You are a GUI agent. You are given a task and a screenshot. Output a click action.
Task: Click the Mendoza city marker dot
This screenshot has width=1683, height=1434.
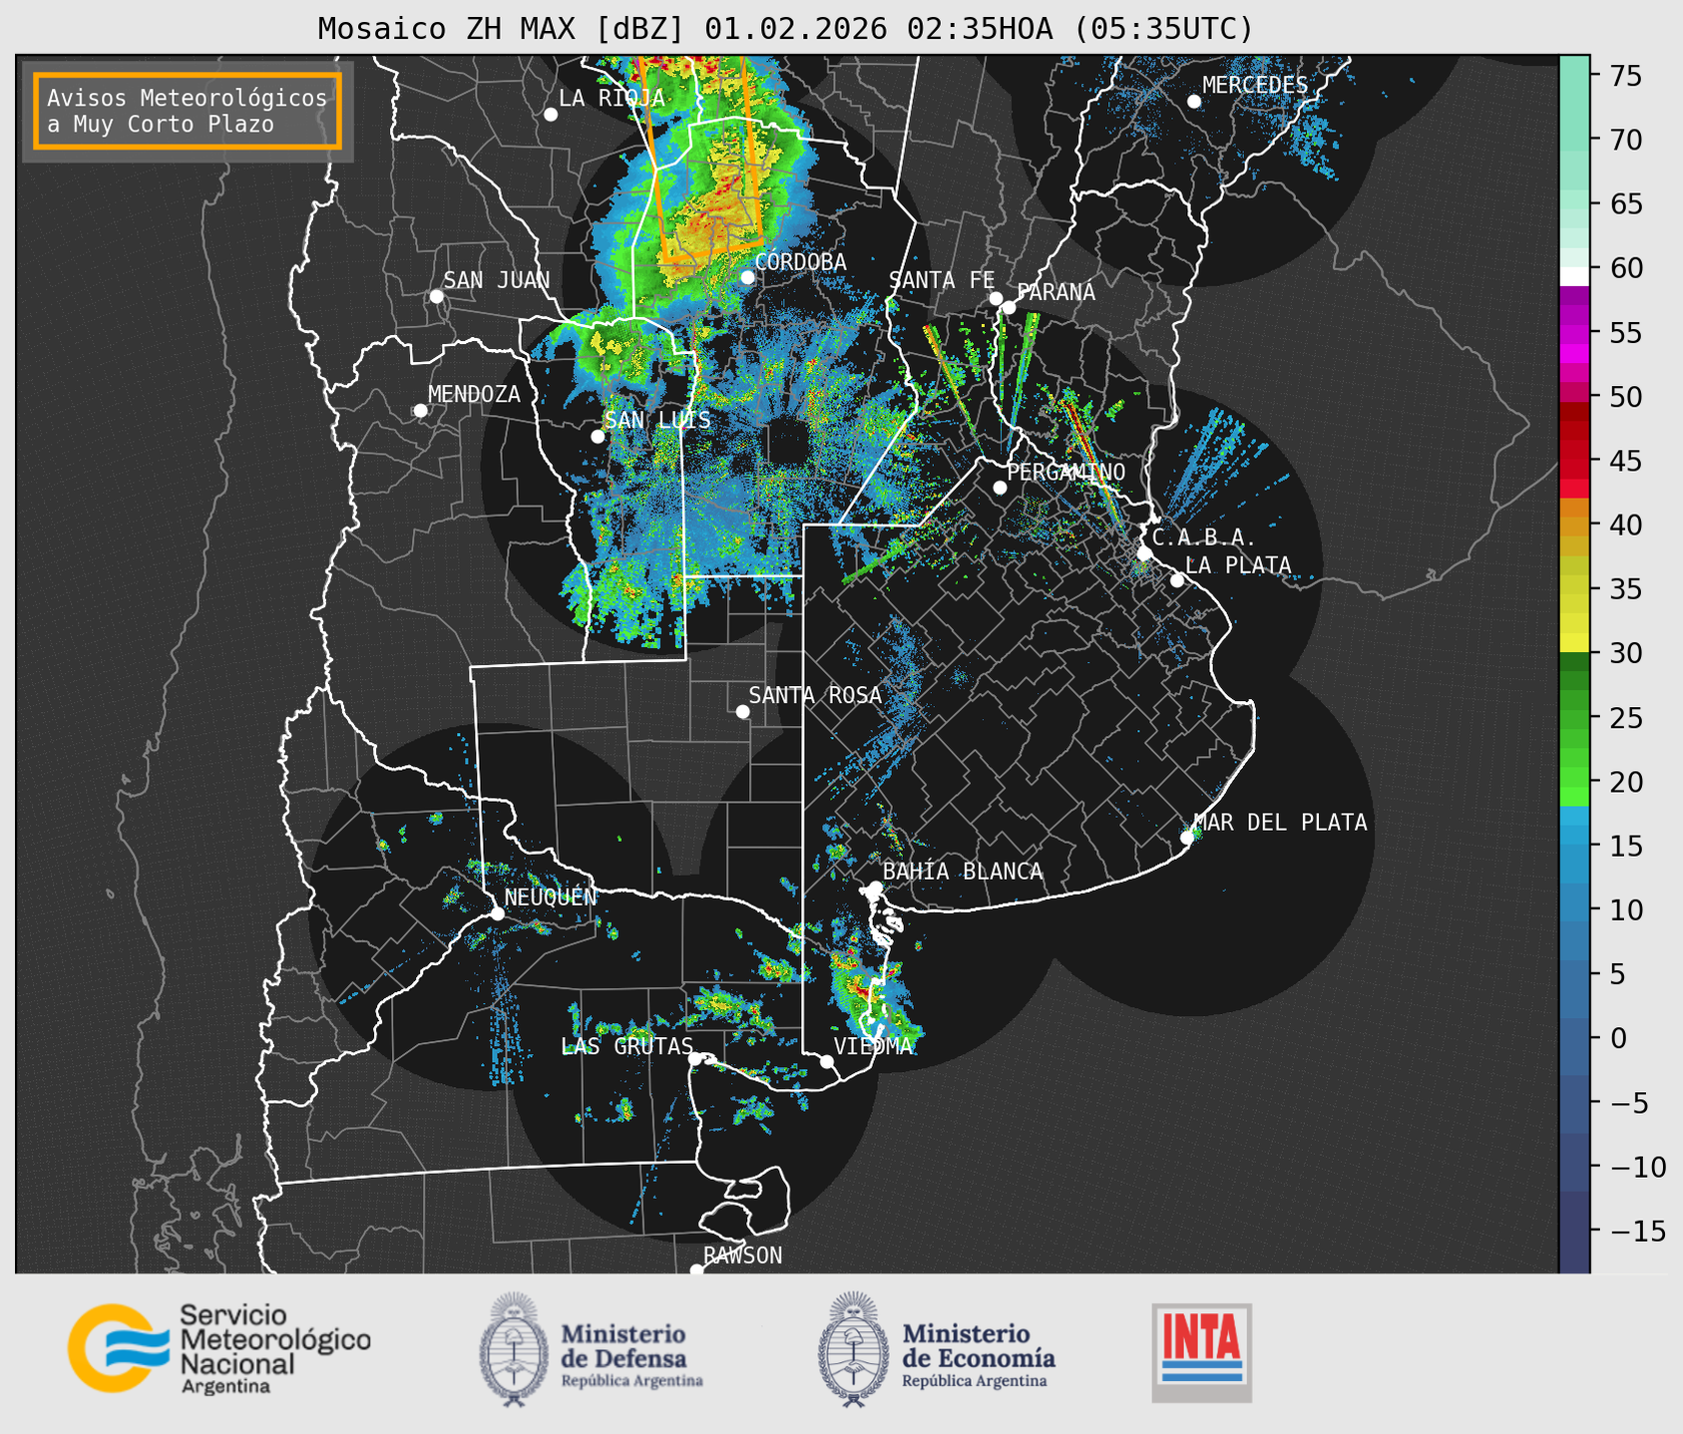(x=420, y=411)
